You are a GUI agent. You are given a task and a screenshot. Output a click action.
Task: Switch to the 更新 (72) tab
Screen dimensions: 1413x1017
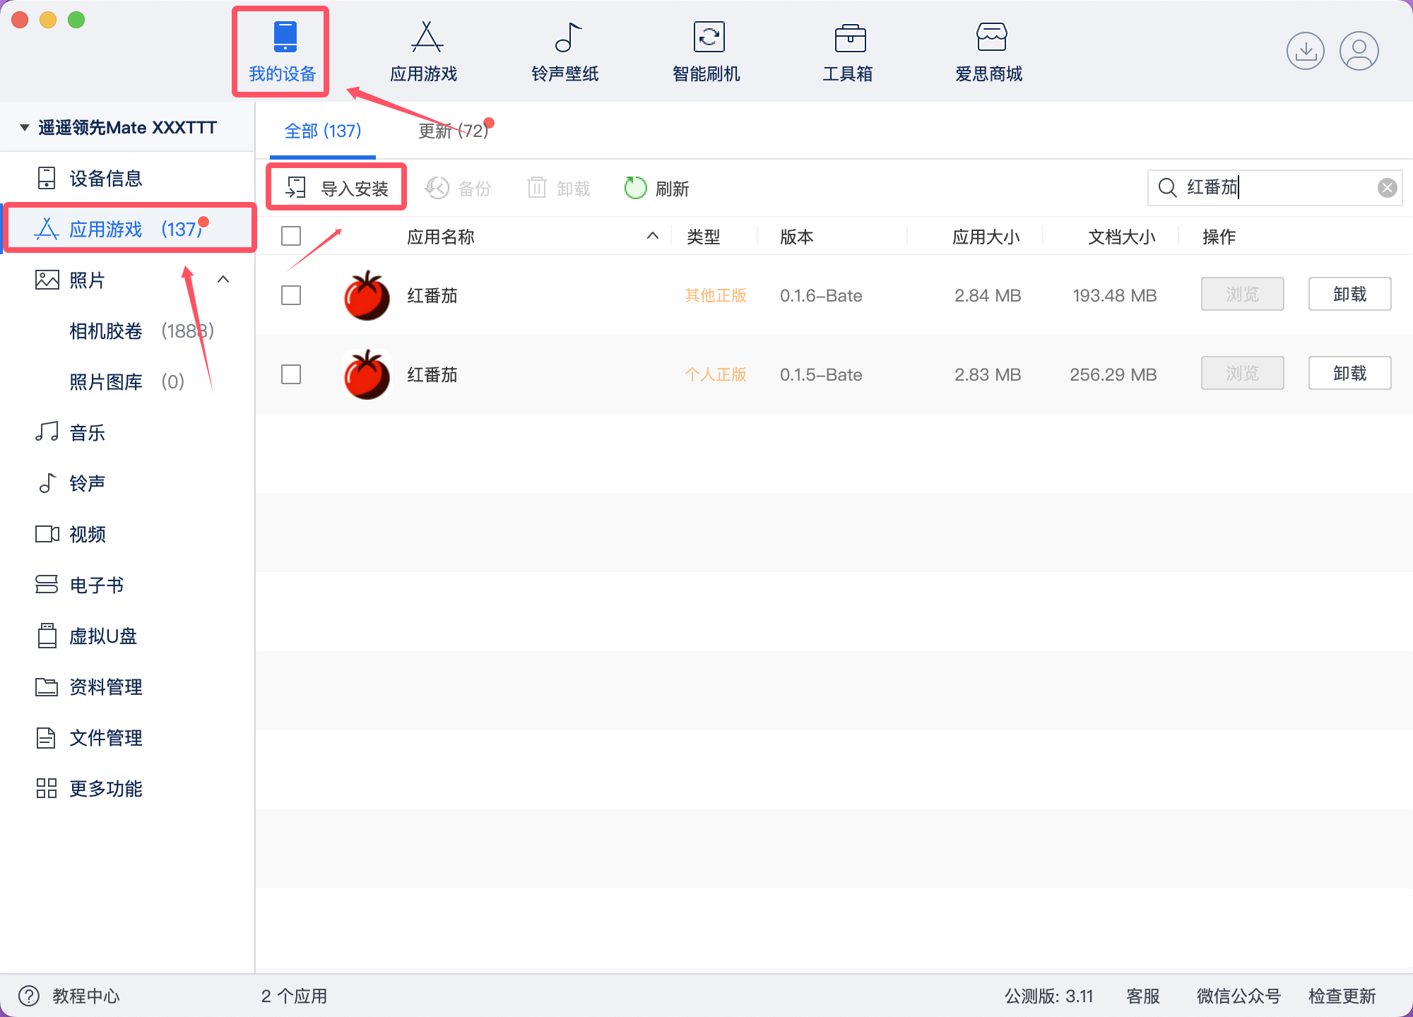454,131
